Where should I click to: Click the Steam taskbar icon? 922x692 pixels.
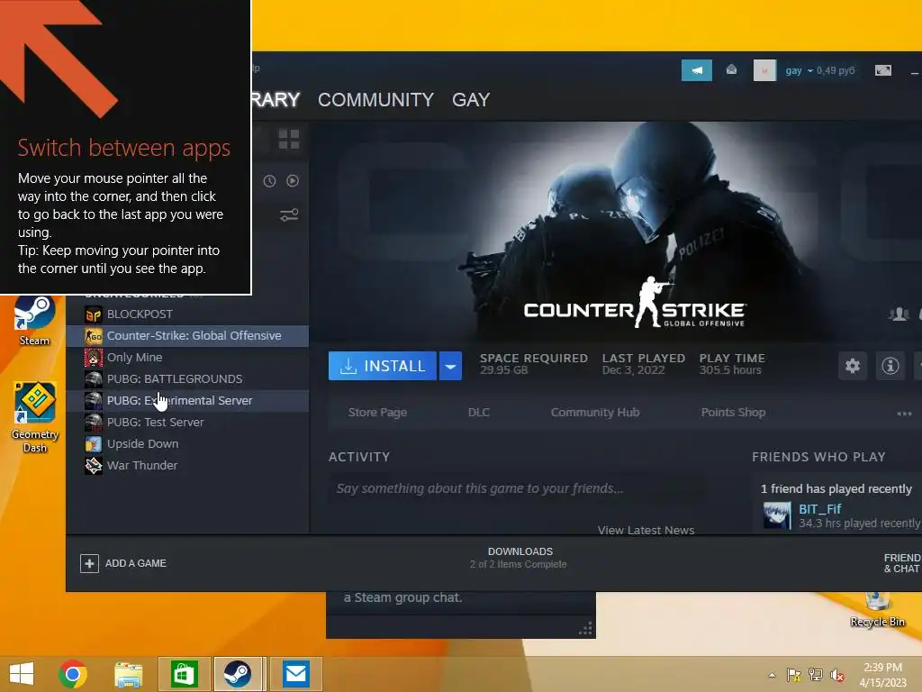pos(238,674)
